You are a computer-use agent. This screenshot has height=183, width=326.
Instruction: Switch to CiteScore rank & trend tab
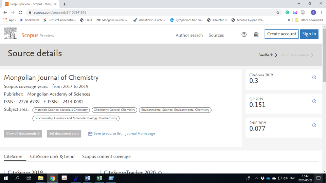pyautogui.click(x=52, y=157)
